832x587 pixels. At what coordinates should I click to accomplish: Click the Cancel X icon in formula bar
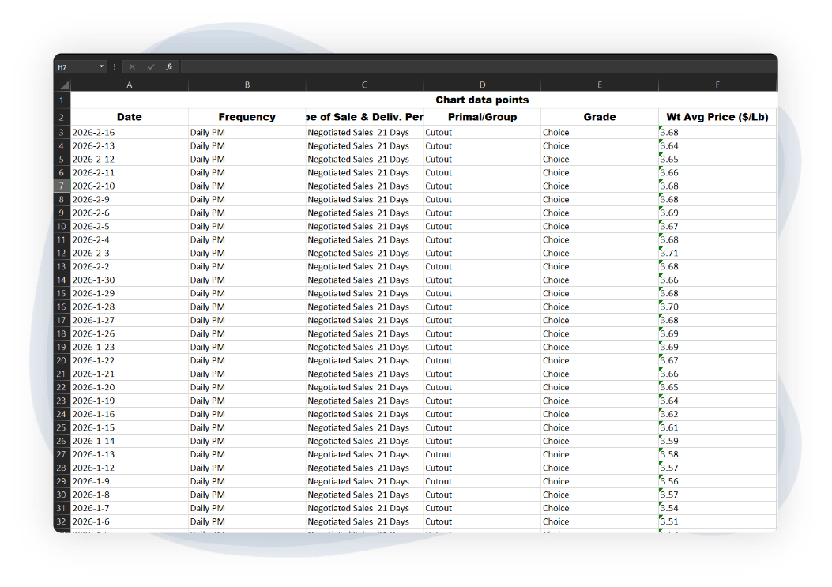coord(132,67)
